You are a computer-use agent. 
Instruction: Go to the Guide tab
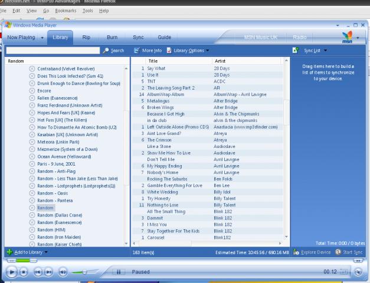point(164,37)
